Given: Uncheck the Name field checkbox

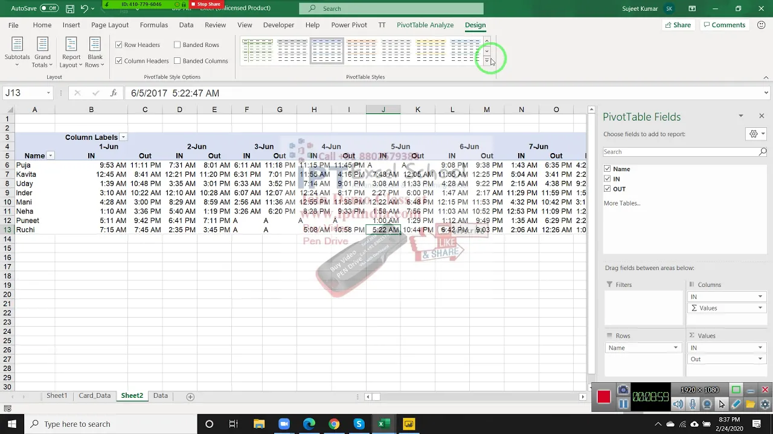Looking at the screenshot, I should point(608,169).
